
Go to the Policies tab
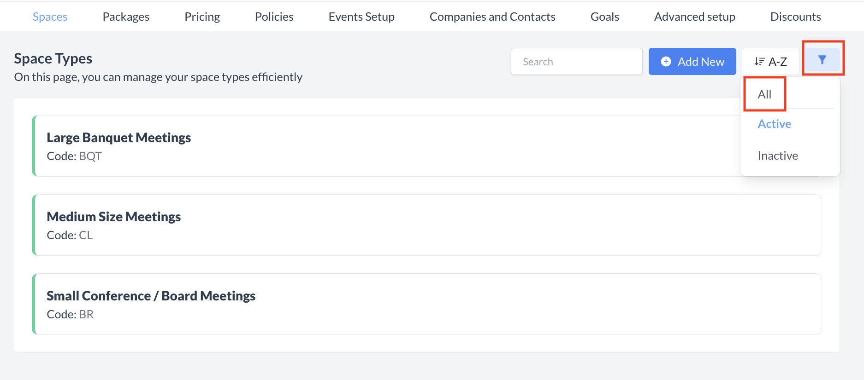pos(274,17)
